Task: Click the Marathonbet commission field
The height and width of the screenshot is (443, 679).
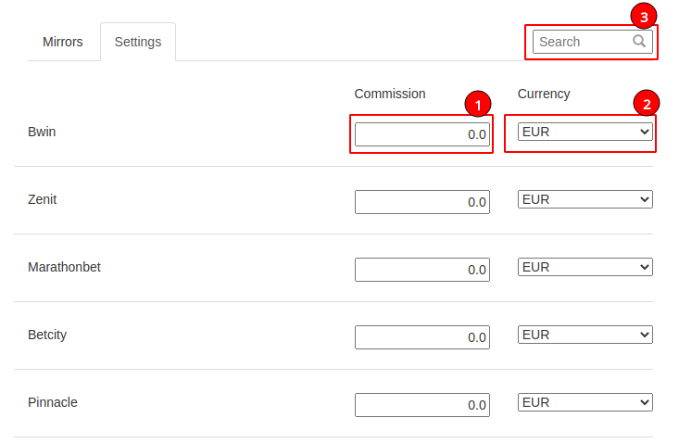Action: (x=422, y=270)
